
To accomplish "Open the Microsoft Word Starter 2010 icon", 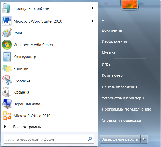I will click(x=7, y=21).
